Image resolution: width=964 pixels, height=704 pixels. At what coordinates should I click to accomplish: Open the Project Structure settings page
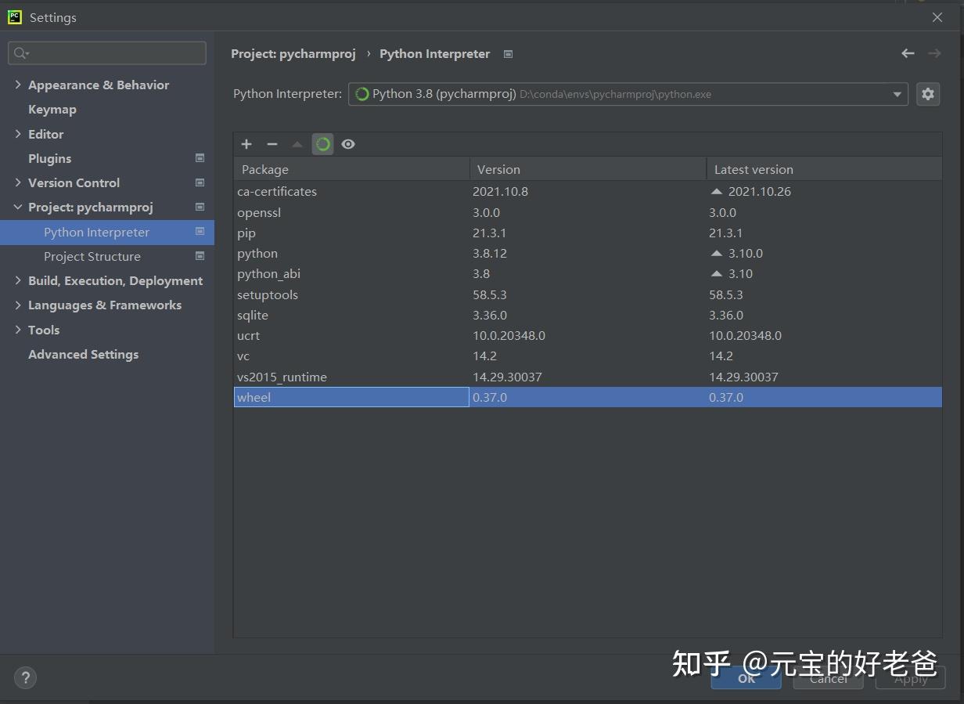coord(92,256)
